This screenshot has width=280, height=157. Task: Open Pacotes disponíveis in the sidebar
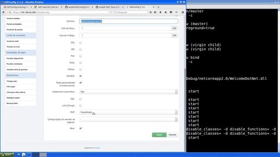click(x=21, y=58)
